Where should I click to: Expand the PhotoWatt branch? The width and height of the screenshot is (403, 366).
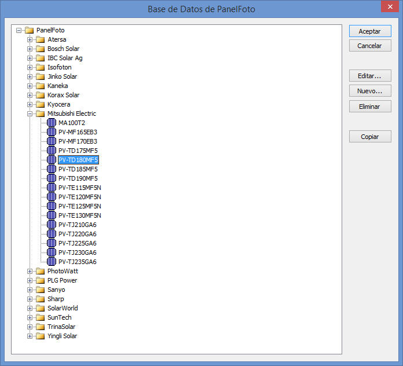pos(30,271)
